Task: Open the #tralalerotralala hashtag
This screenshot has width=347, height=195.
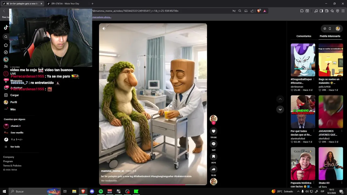Action: point(183,176)
